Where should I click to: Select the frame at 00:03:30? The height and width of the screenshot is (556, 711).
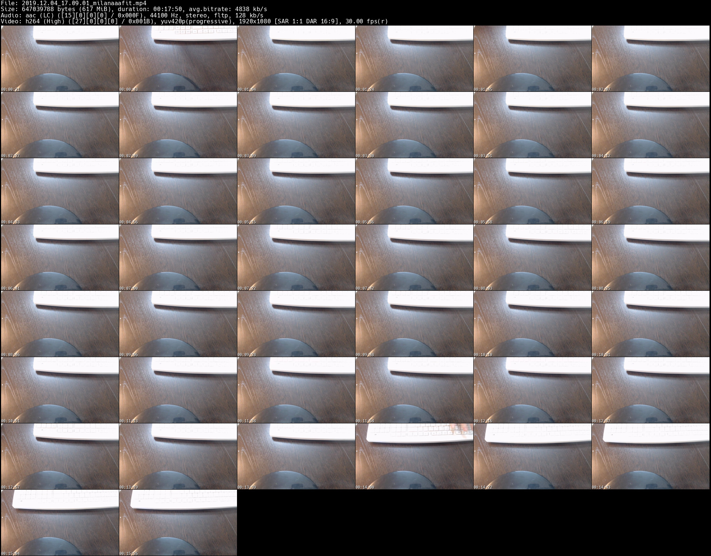click(414, 125)
